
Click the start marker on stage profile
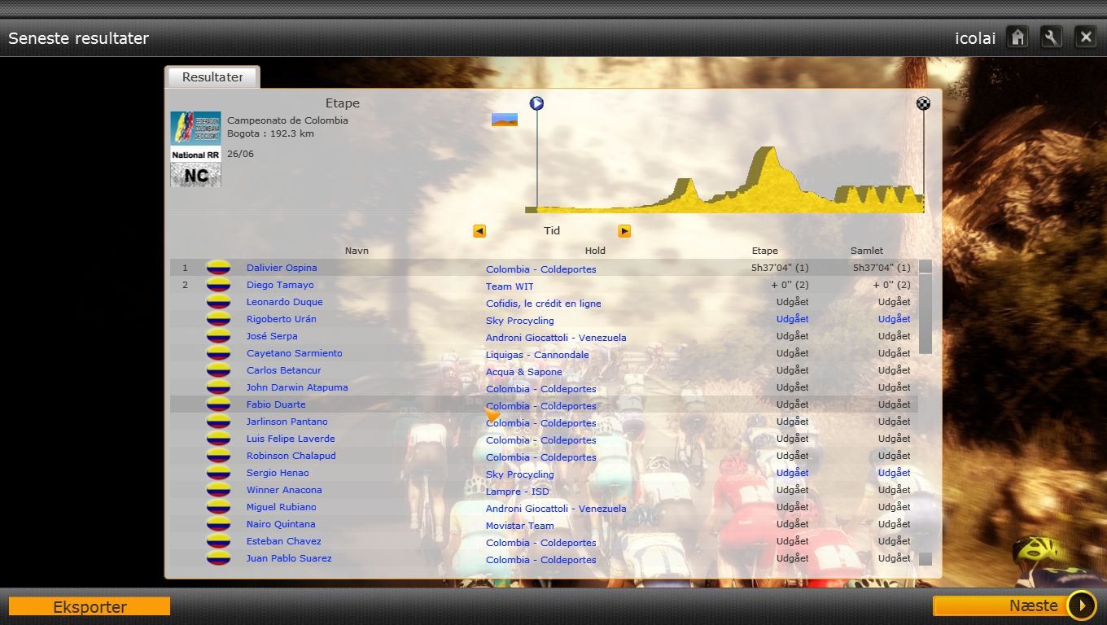tap(536, 103)
